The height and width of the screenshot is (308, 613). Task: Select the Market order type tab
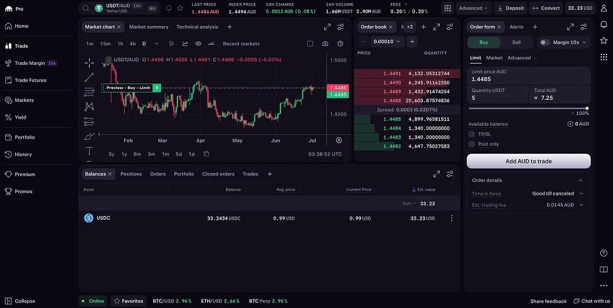click(x=494, y=57)
